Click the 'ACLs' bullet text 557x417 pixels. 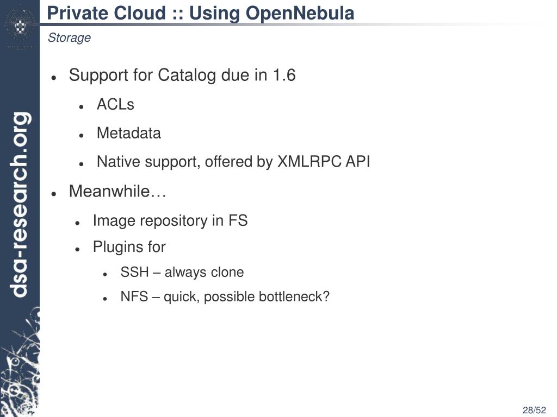pyautogui.click(x=115, y=104)
